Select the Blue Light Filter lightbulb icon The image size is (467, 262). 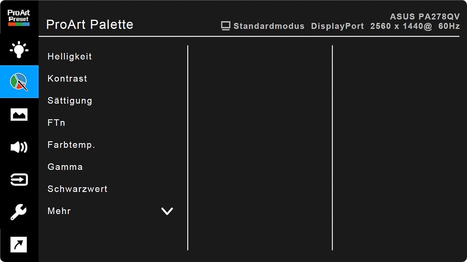click(x=19, y=49)
